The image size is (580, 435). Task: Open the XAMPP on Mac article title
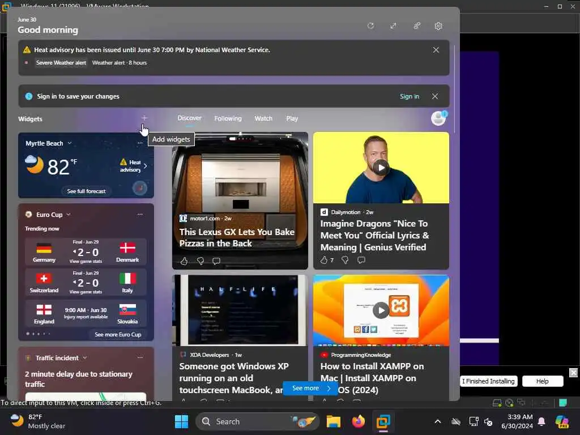[x=372, y=378]
